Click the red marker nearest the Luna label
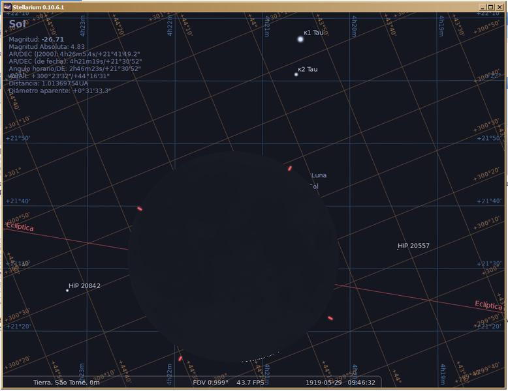The width and height of the screenshot is (508, 391). click(290, 168)
